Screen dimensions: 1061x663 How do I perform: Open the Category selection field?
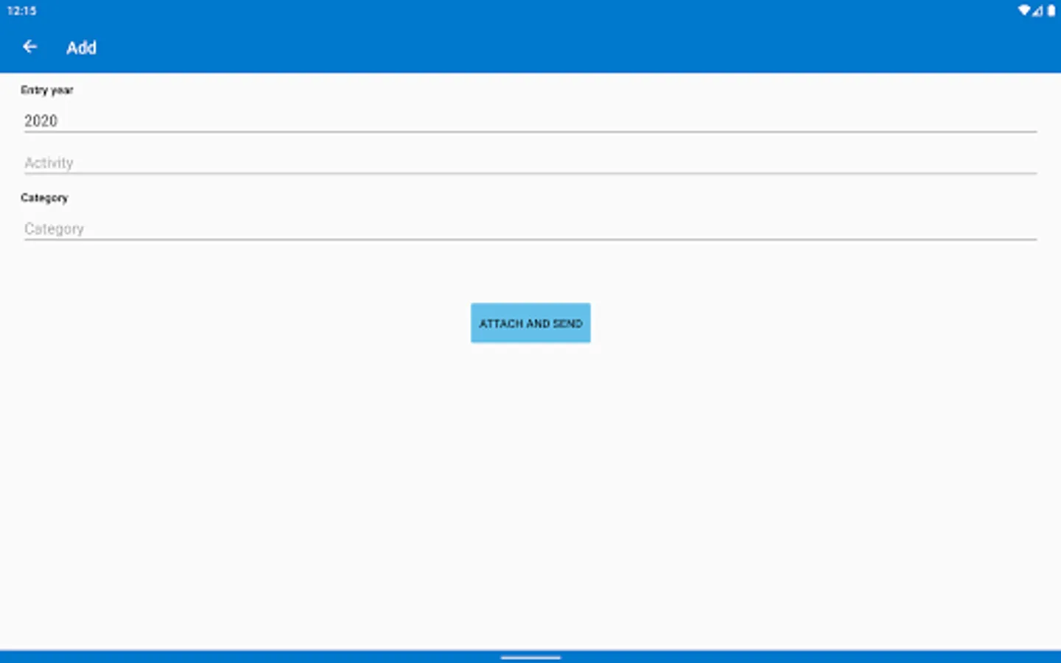(x=530, y=229)
